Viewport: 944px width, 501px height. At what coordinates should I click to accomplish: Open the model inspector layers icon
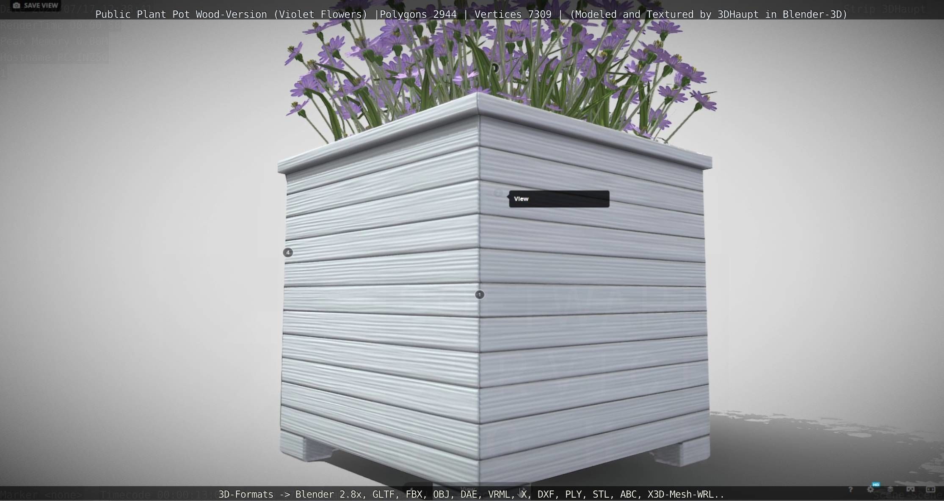pyautogui.click(x=890, y=489)
